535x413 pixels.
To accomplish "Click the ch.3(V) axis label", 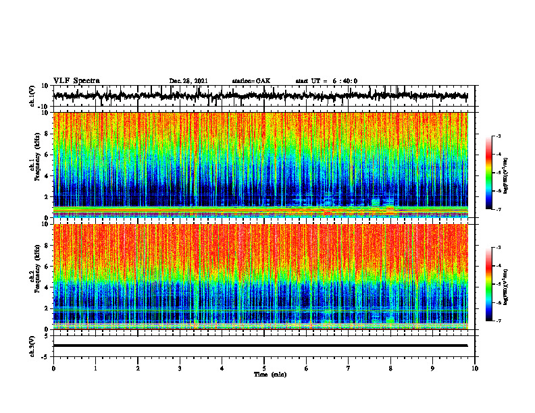I will [x=32, y=346].
